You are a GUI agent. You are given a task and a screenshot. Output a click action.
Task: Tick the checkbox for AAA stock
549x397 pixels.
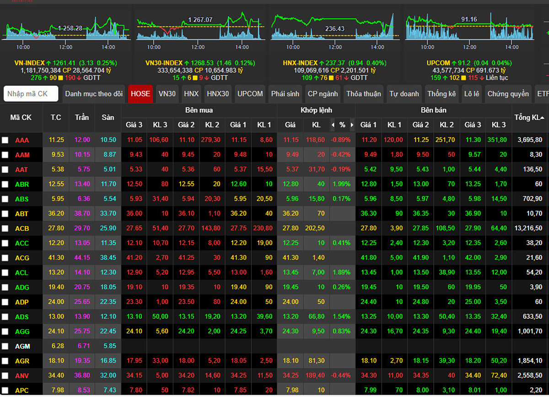[5, 140]
